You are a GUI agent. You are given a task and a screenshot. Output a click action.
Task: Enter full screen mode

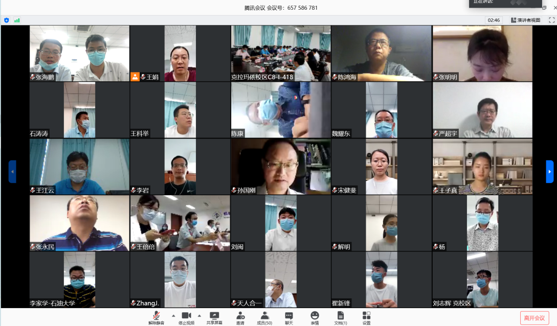[x=551, y=20]
